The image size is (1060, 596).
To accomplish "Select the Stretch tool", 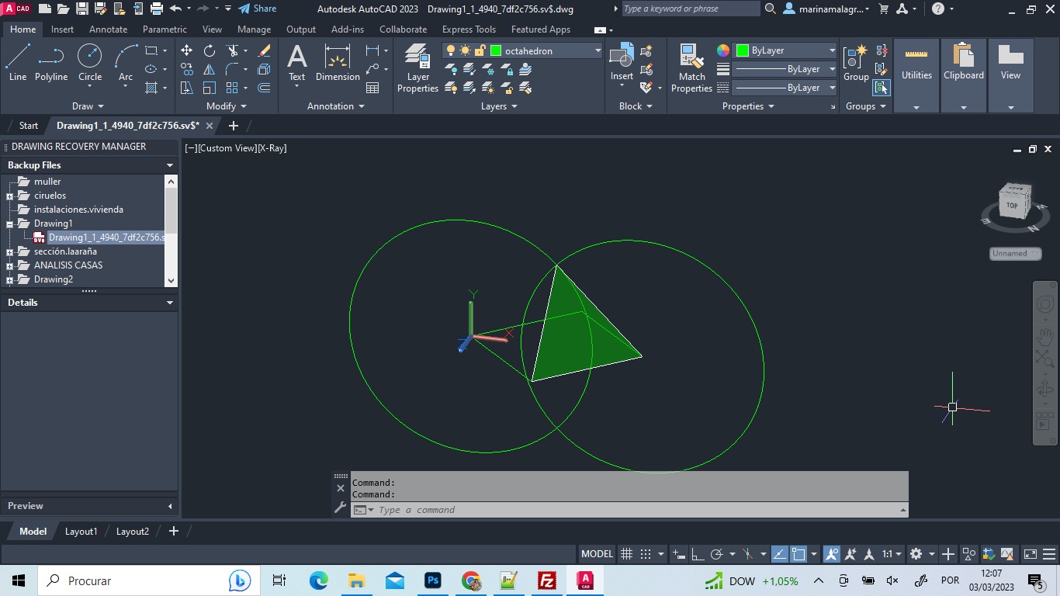I will tap(186, 88).
